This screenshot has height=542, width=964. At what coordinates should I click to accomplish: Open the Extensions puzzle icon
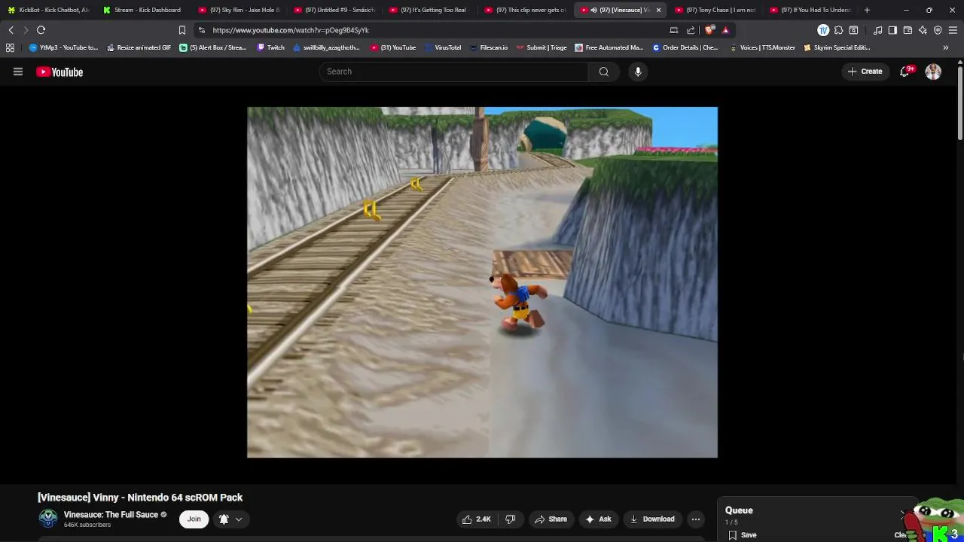(838, 30)
